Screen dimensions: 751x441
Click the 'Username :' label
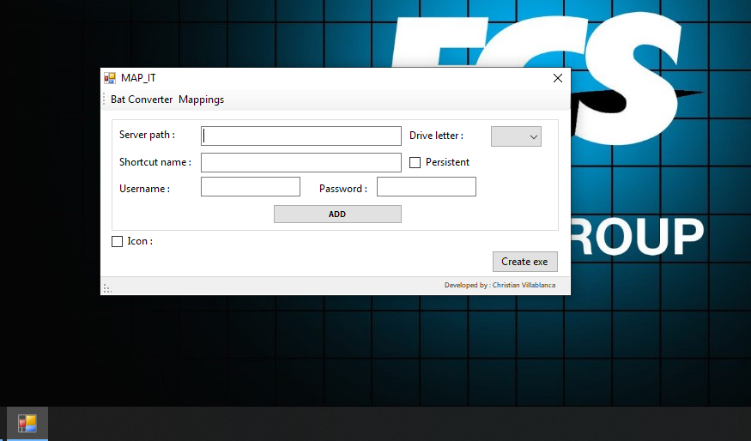145,189
